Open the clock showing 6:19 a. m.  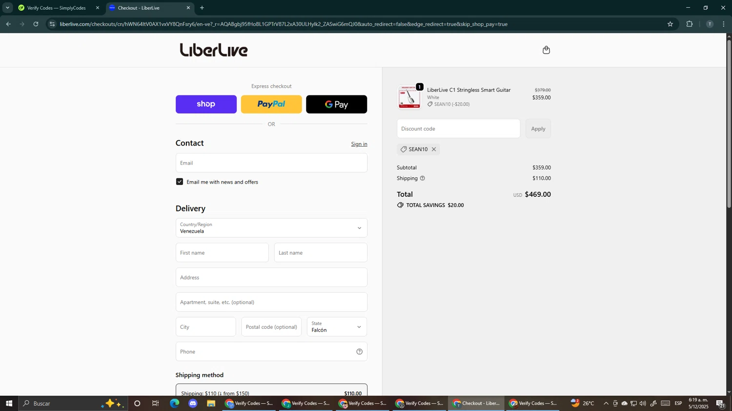[698, 403]
